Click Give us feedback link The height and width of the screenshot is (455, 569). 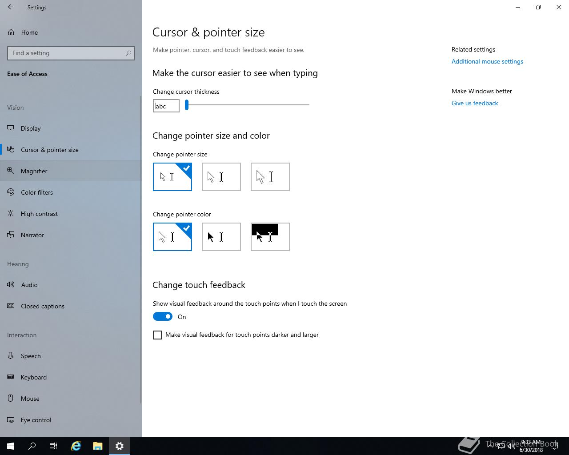[475, 103]
